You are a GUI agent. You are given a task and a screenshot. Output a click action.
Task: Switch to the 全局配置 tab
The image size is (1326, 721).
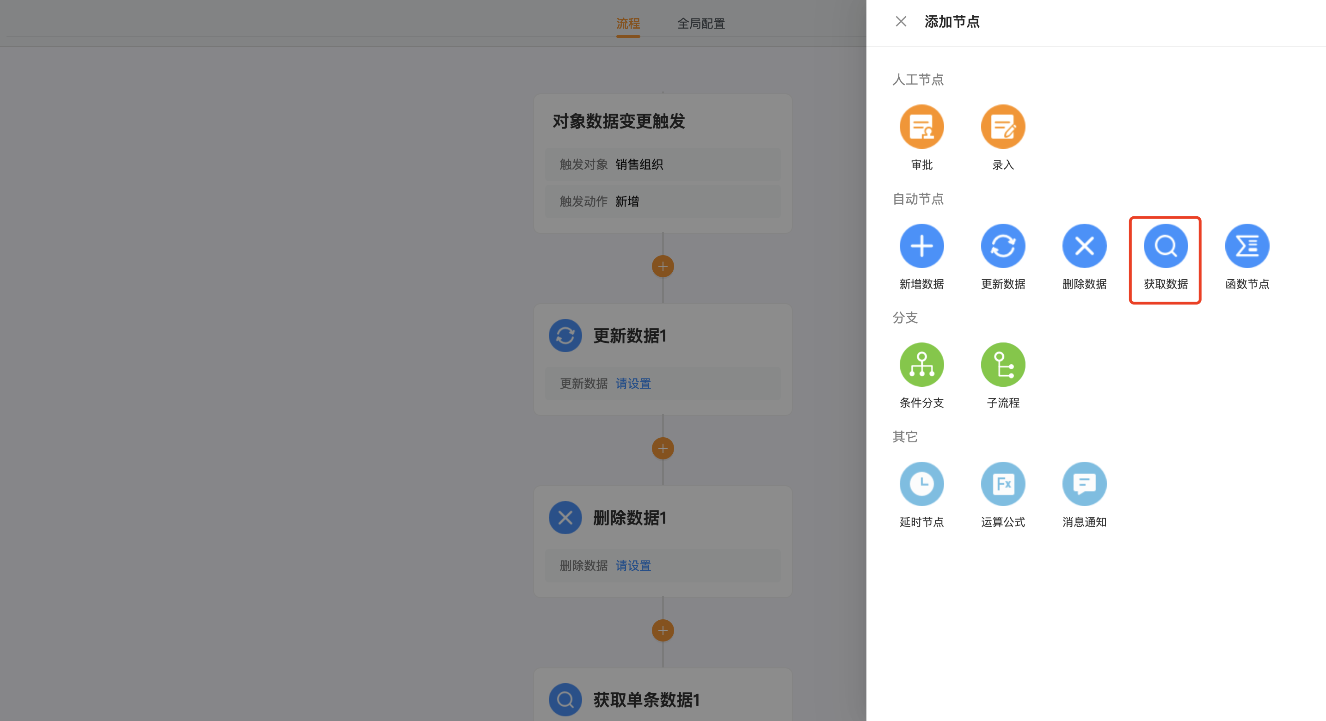click(700, 24)
